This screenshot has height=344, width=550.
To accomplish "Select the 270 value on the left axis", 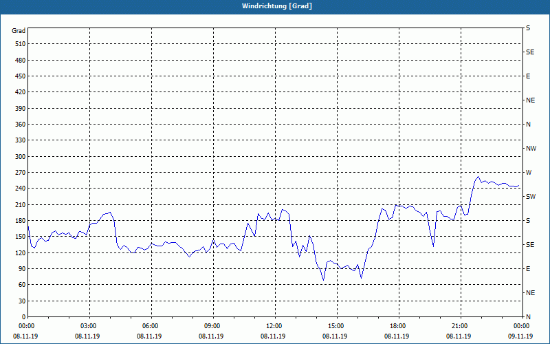I will (x=21, y=173).
